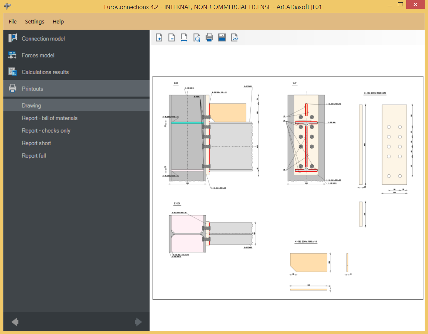The height and width of the screenshot is (334, 428).
Task: Open Report - checks only
Action: pos(77,131)
